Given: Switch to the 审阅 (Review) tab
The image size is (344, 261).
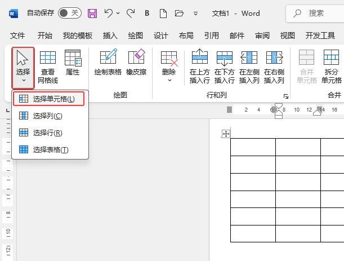Looking at the screenshot, I should [262, 36].
